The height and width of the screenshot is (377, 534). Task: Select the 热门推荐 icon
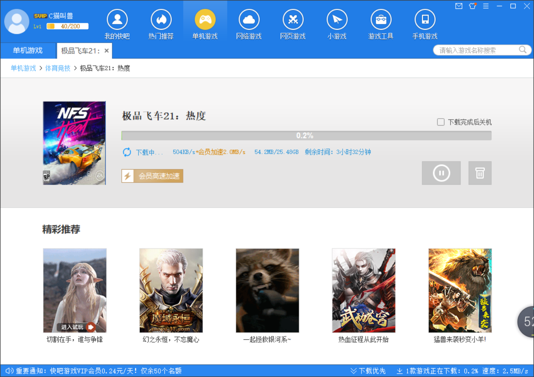[x=161, y=23]
